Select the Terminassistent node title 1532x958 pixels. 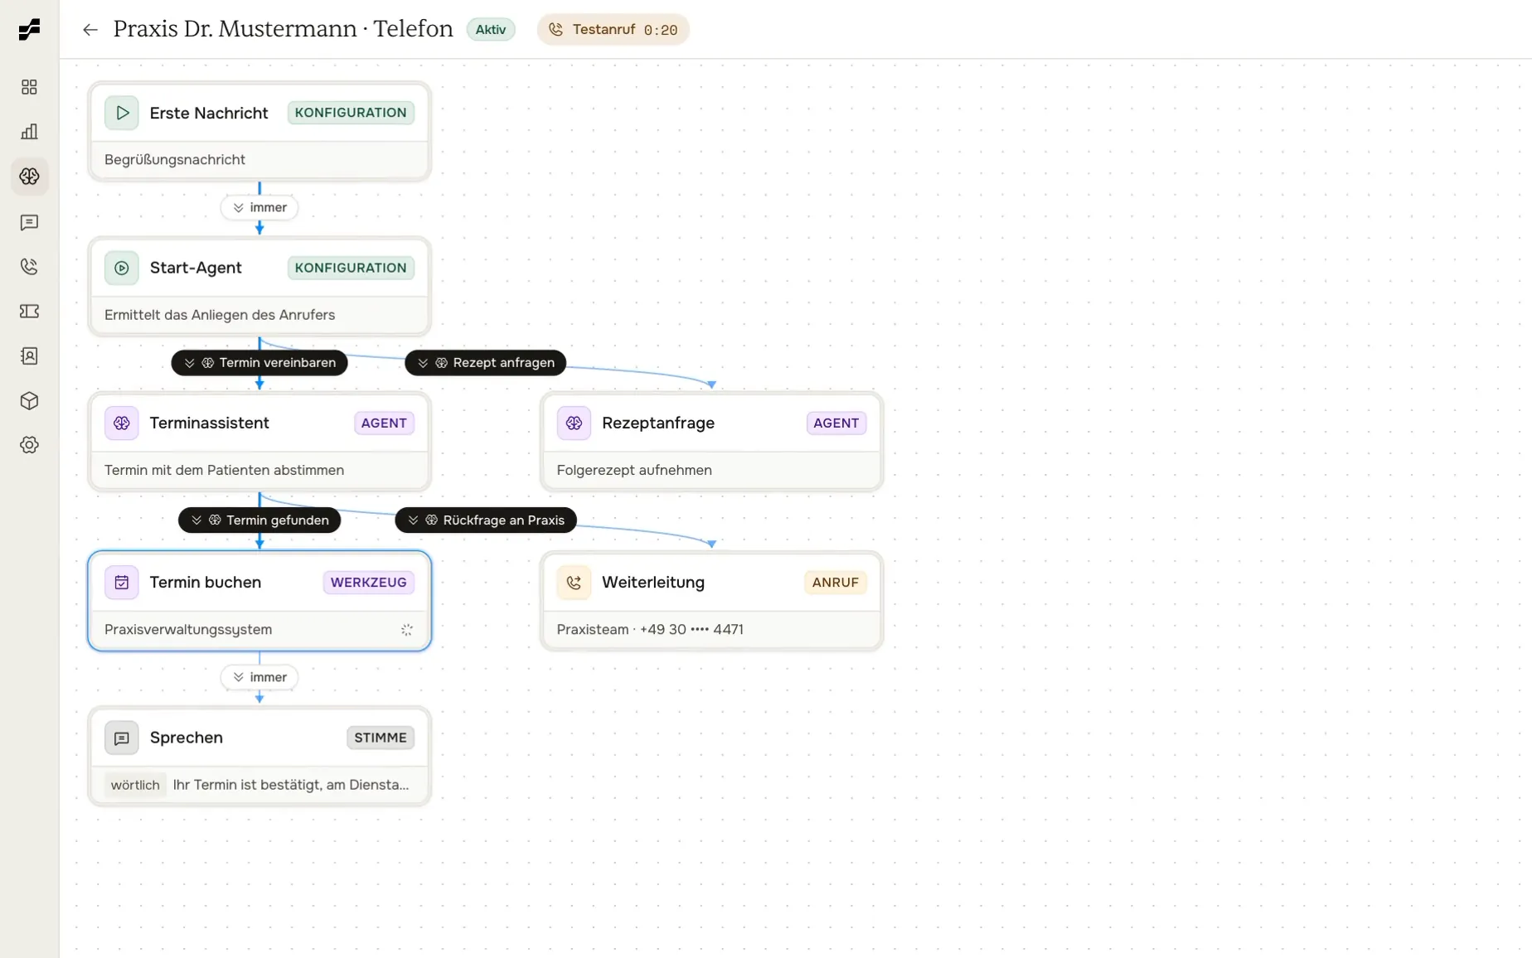pyautogui.click(x=209, y=423)
